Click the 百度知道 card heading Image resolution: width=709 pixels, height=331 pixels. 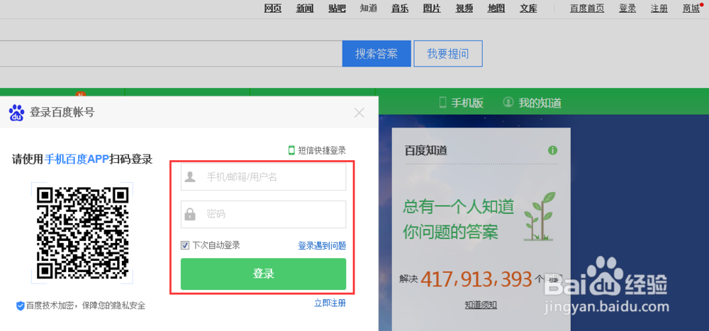426,150
